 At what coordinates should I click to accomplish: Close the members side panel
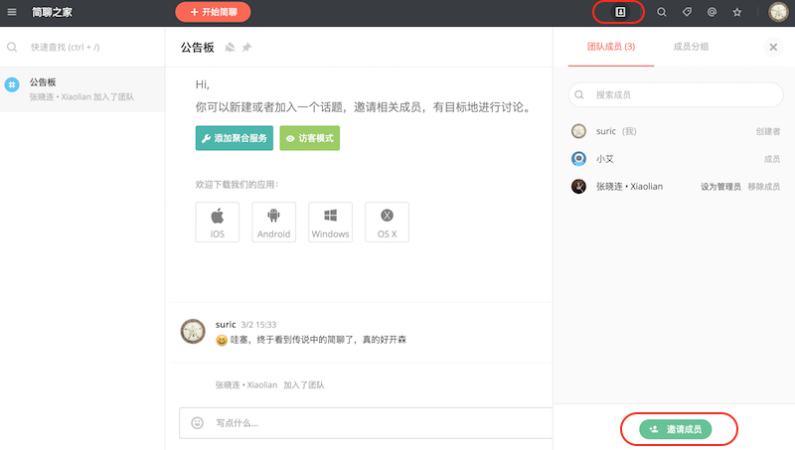(773, 47)
